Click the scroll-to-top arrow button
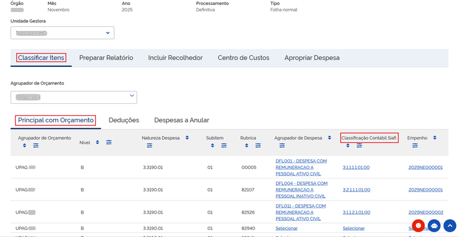459x237 pixels. (450, 226)
